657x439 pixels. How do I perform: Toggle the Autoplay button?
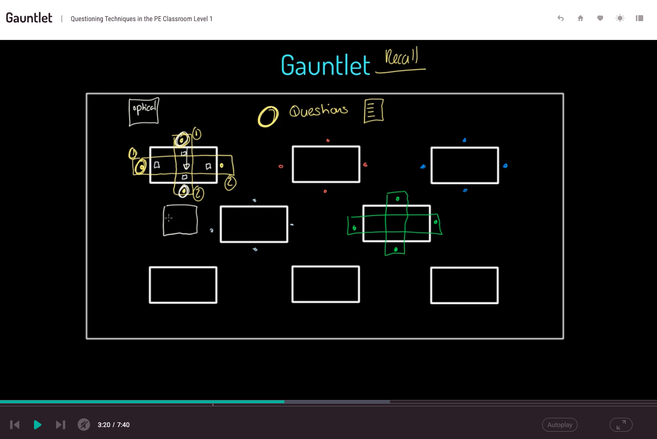559,425
